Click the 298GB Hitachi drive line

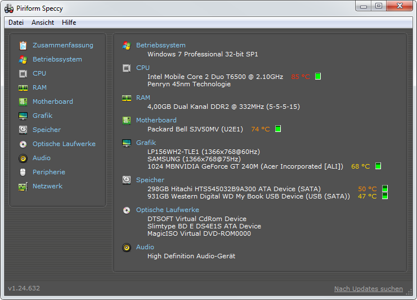(x=234, y=189)
